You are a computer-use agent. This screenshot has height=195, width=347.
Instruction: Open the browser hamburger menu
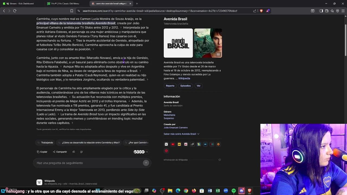[x=343, y=11]
